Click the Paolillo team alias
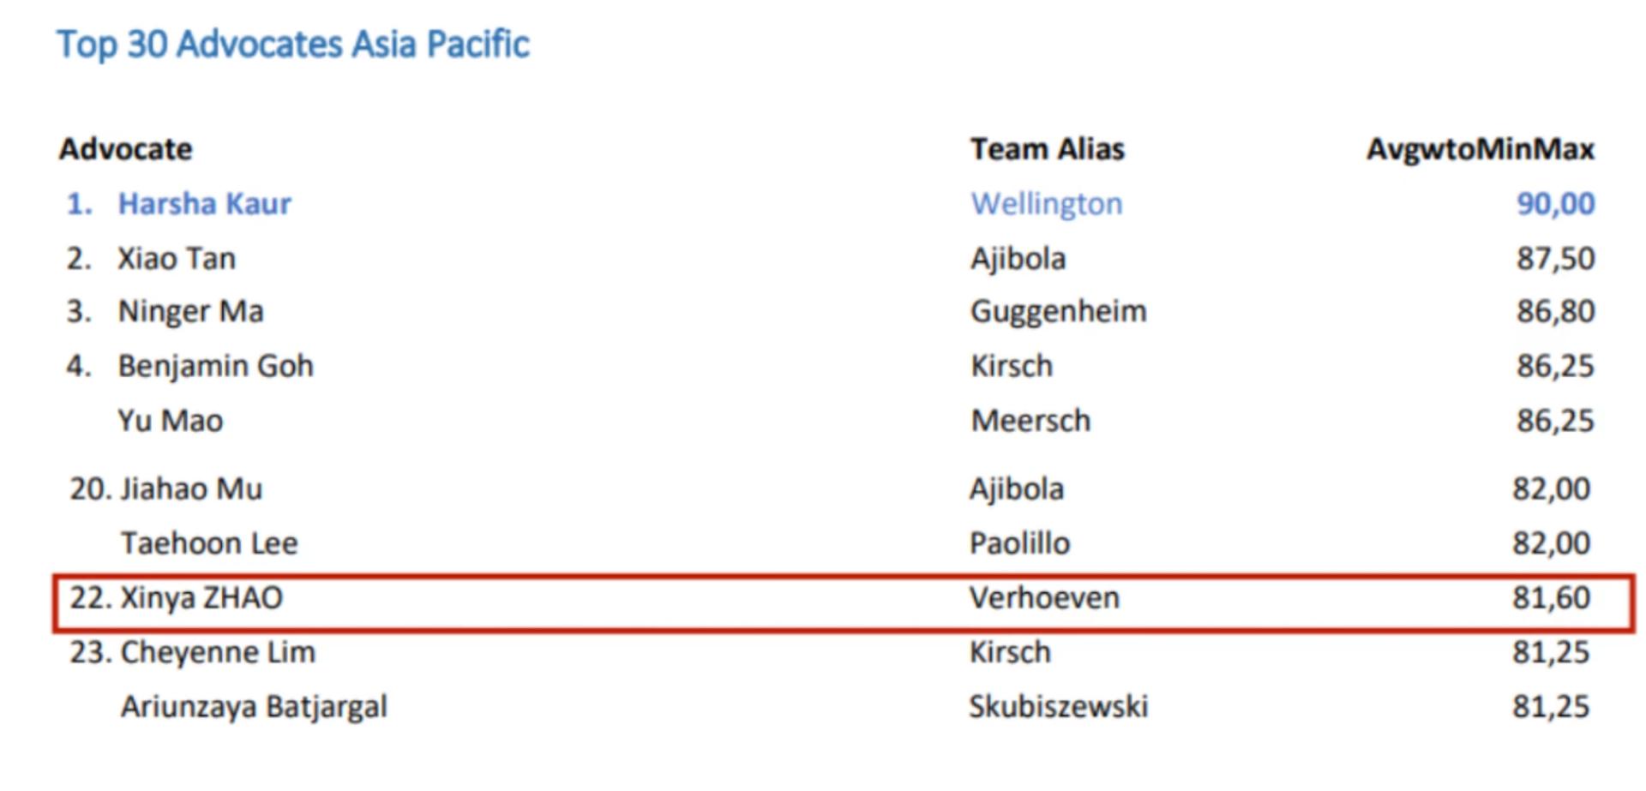 pyautogui.click(x=1019, y=543)
